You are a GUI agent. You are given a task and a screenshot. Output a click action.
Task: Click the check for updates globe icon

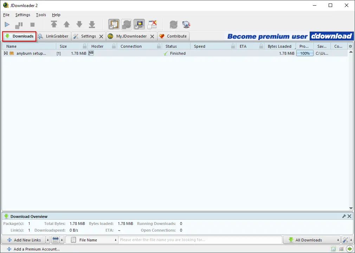tap(186, 25)
